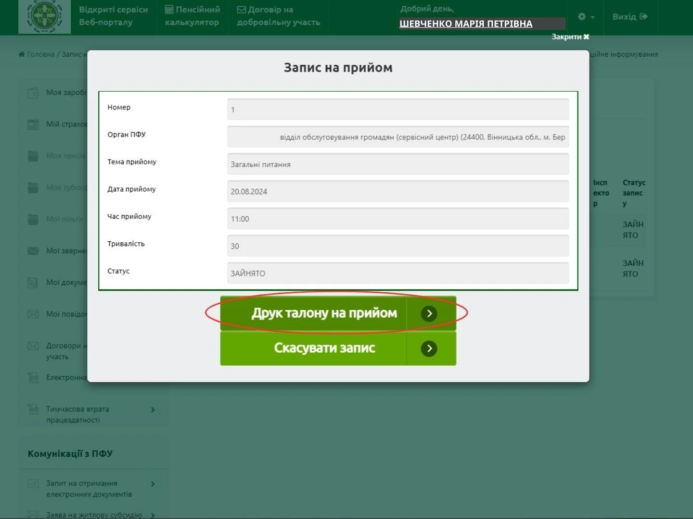Close the dialog with Закрити
This screenshot has height=519, width=693.
pyautogui.click(x=570, y=37)
